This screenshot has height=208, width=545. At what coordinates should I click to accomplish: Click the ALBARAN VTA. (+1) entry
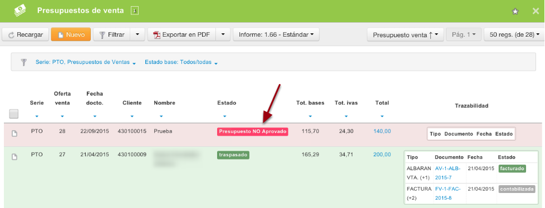click(419, 173)
